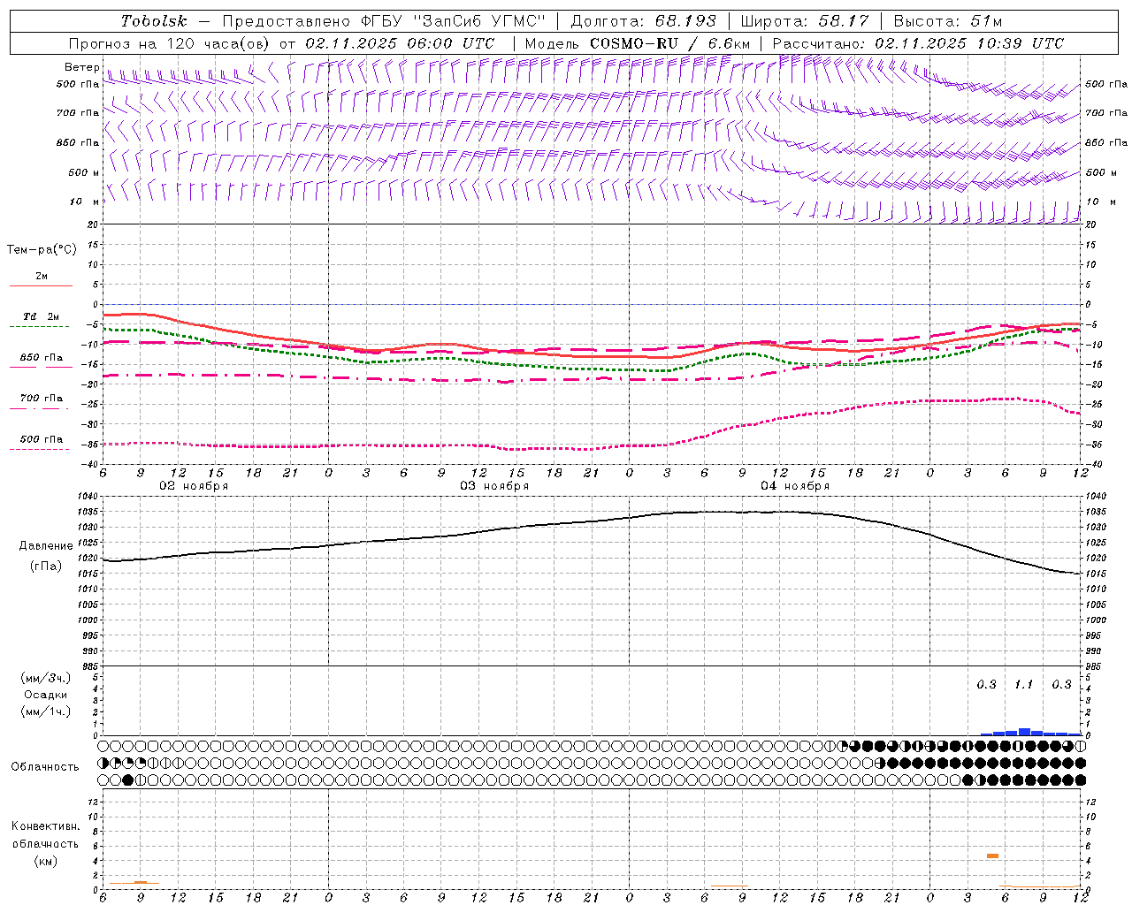Viewport: 1132px width, 905px height.
Task: Click the Td 2м dew point legend entry
Action: click(x=42, y=316)
